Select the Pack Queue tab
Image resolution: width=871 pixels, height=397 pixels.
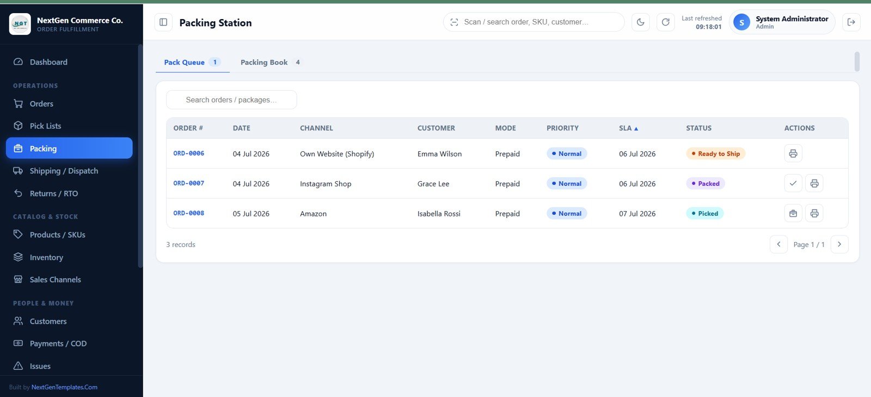pyautogui.click(x=192, y=62)
